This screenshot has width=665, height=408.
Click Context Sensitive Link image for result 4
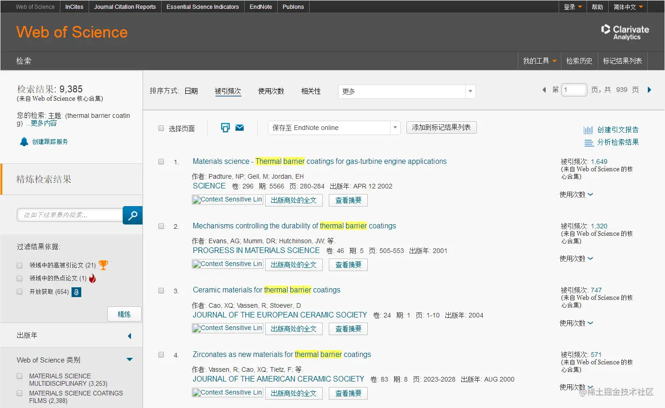pyautogui.click(x=228, y=393)
